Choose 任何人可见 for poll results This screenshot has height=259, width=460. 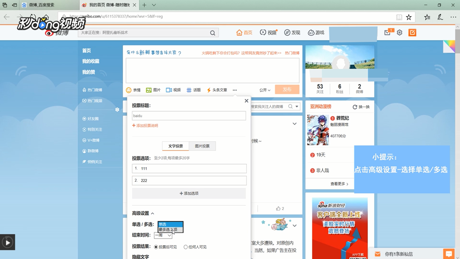(185, 247)
